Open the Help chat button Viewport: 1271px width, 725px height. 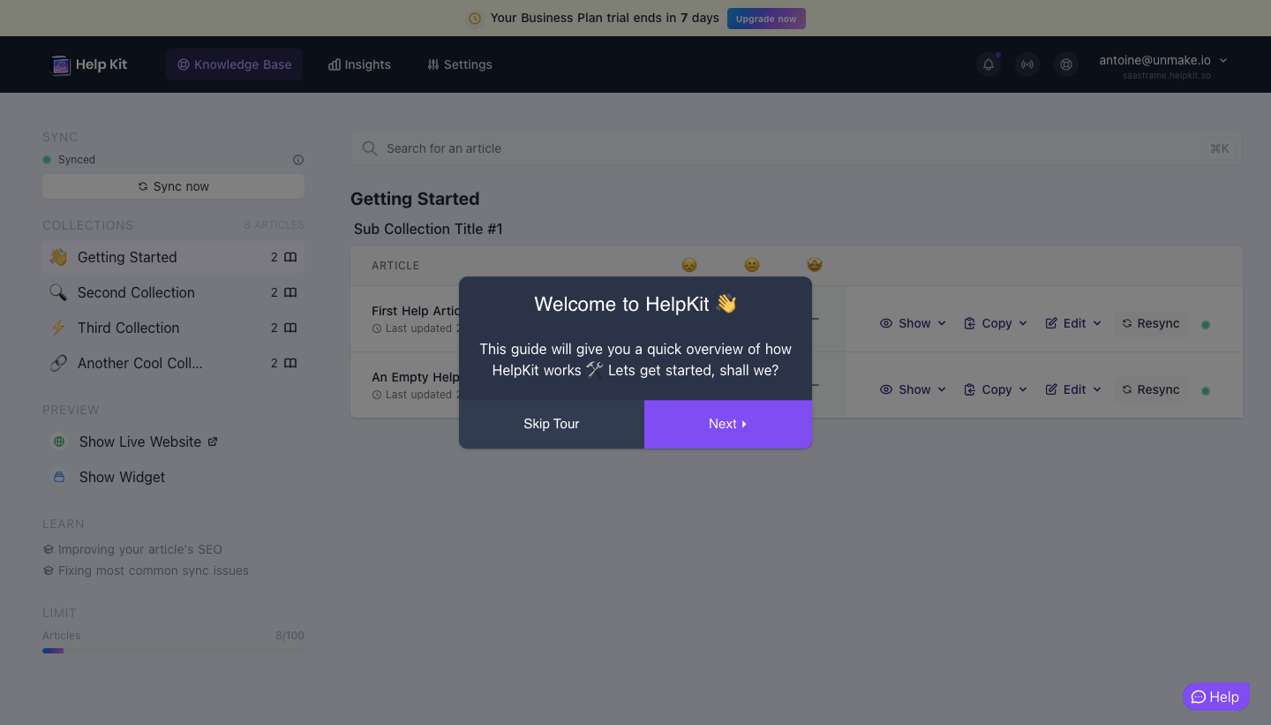pyautogui.click(x=1215, y=697)
